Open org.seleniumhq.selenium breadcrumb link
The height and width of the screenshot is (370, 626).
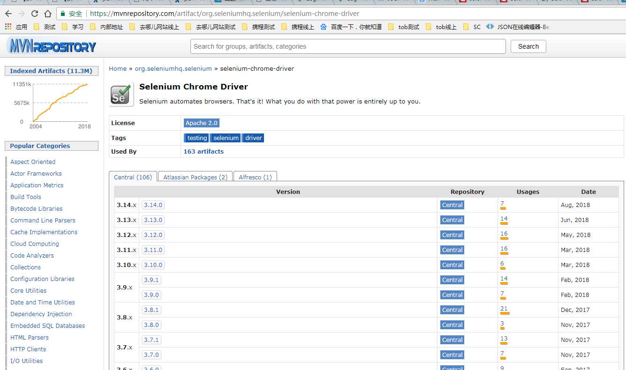(173, 68)
